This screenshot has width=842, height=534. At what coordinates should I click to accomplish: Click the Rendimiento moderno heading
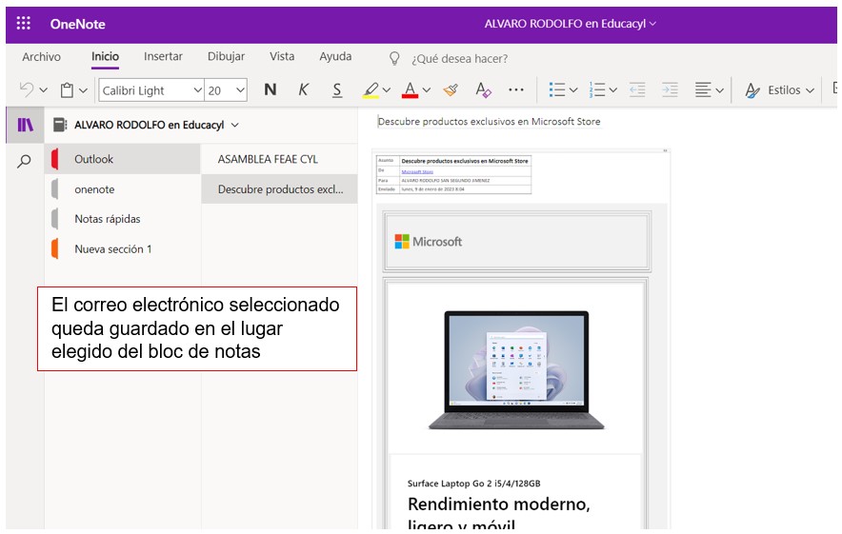coord(499,504)
